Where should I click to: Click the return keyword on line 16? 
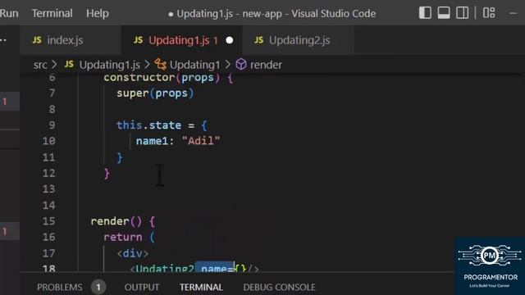[x=123, y=237]
